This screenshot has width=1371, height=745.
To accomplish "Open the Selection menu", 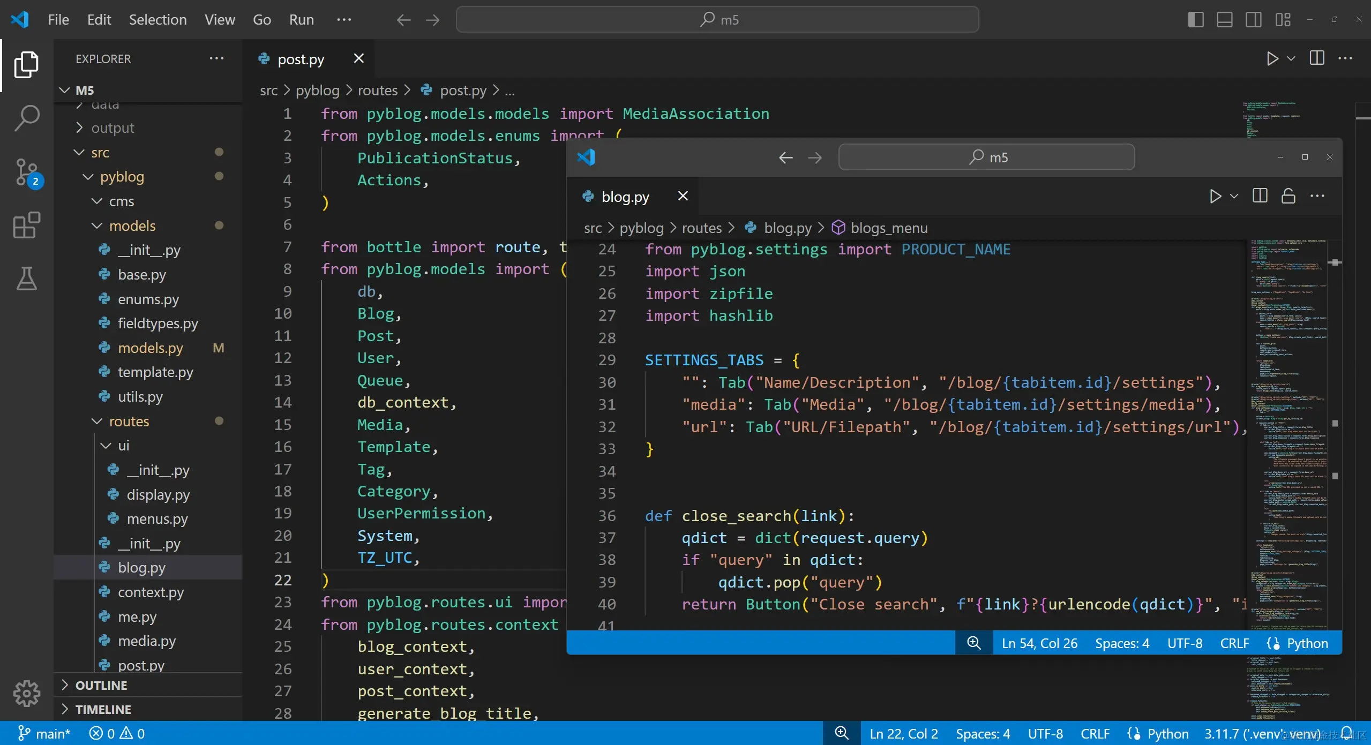I will pos(158,20).
